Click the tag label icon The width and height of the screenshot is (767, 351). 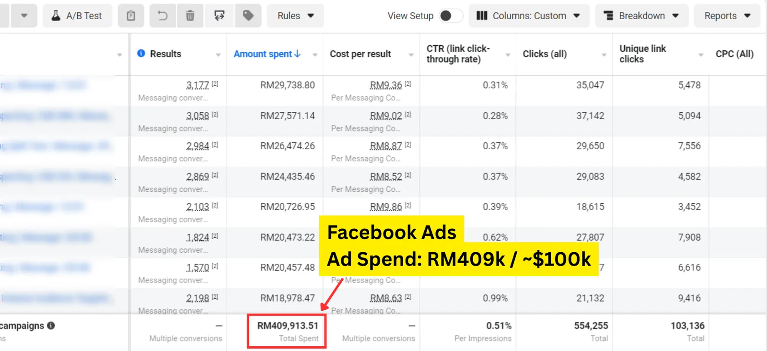point(248,16)
